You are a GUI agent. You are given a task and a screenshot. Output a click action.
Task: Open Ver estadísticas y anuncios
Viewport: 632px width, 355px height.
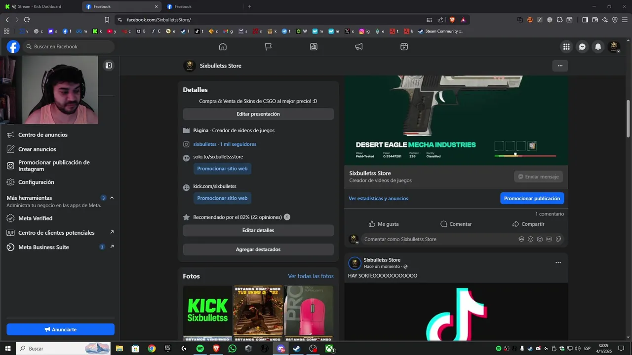coord(378,198)
